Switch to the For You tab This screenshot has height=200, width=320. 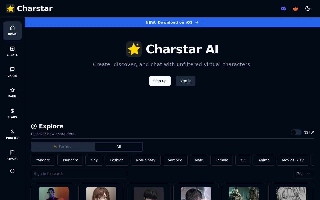[x=63, y=147]
